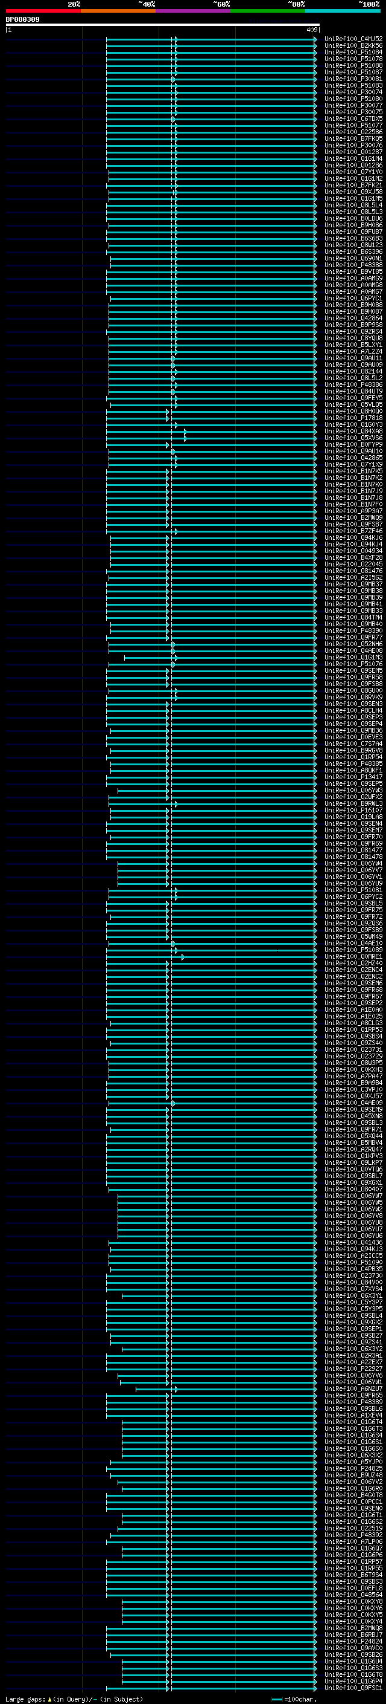This screenshot has width=386, height=1704.
Task: Select the UniRef100_P13417 label
Action: (x=353, y=777)
